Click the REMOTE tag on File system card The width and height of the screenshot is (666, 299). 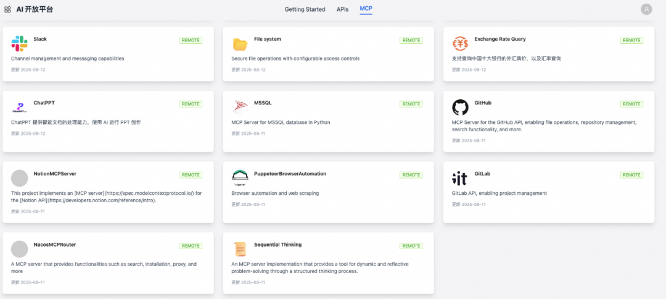coord(411,40)
